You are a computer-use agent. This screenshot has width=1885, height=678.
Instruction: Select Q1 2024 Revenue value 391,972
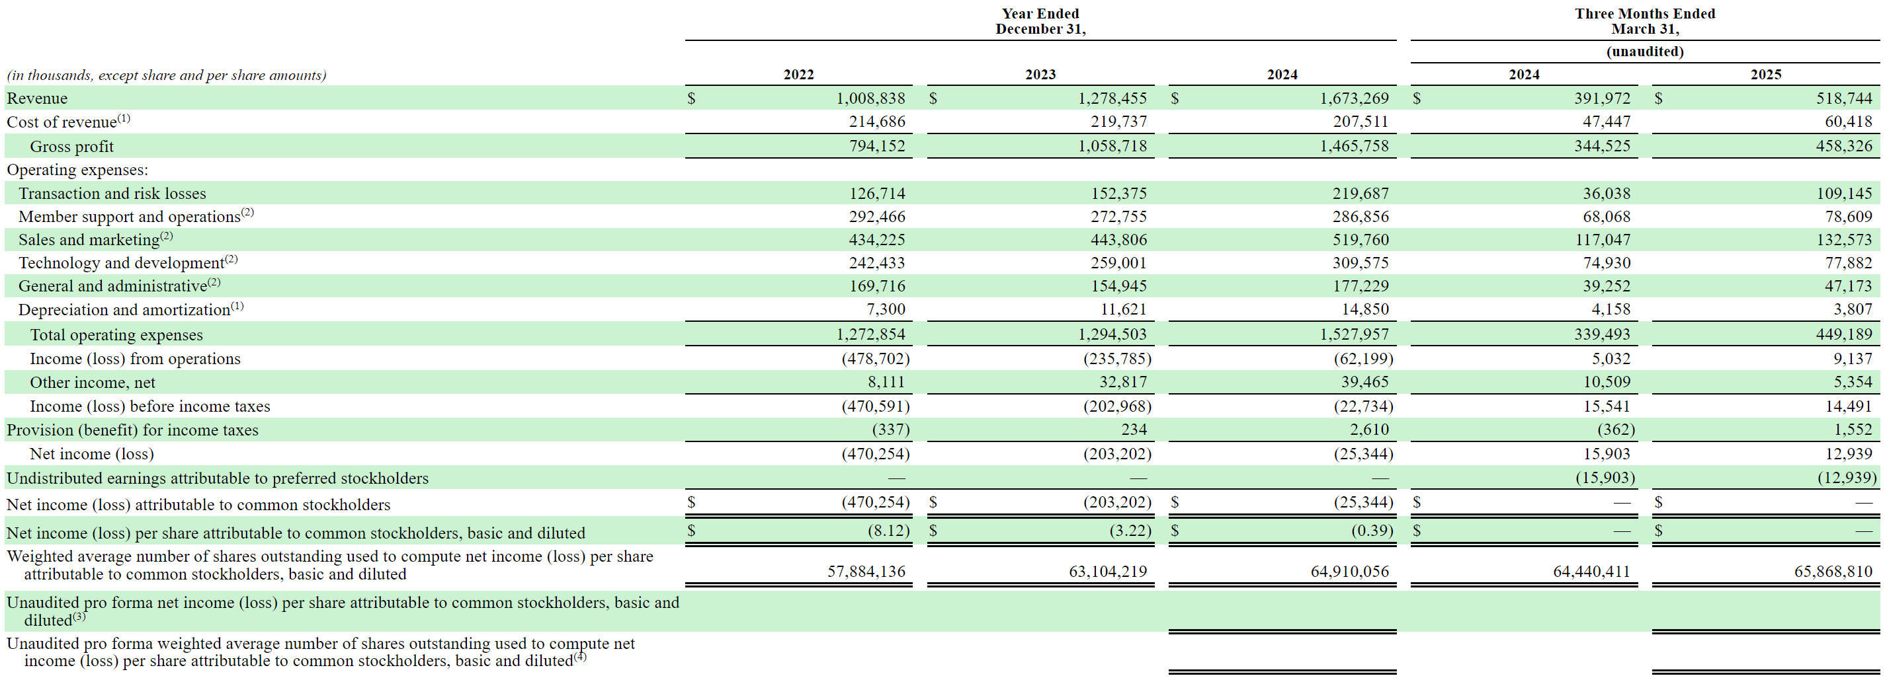pos(1602,98)
